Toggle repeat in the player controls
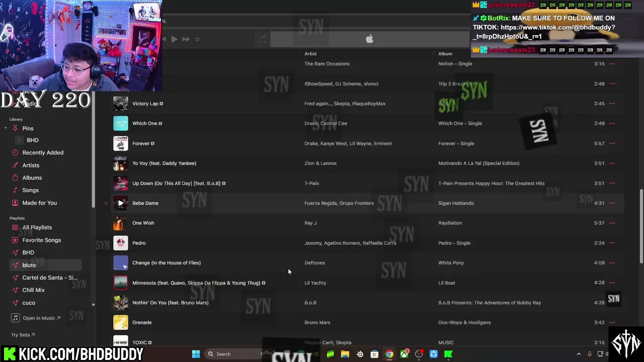644x362 pixels. click(x=197, y=39)
